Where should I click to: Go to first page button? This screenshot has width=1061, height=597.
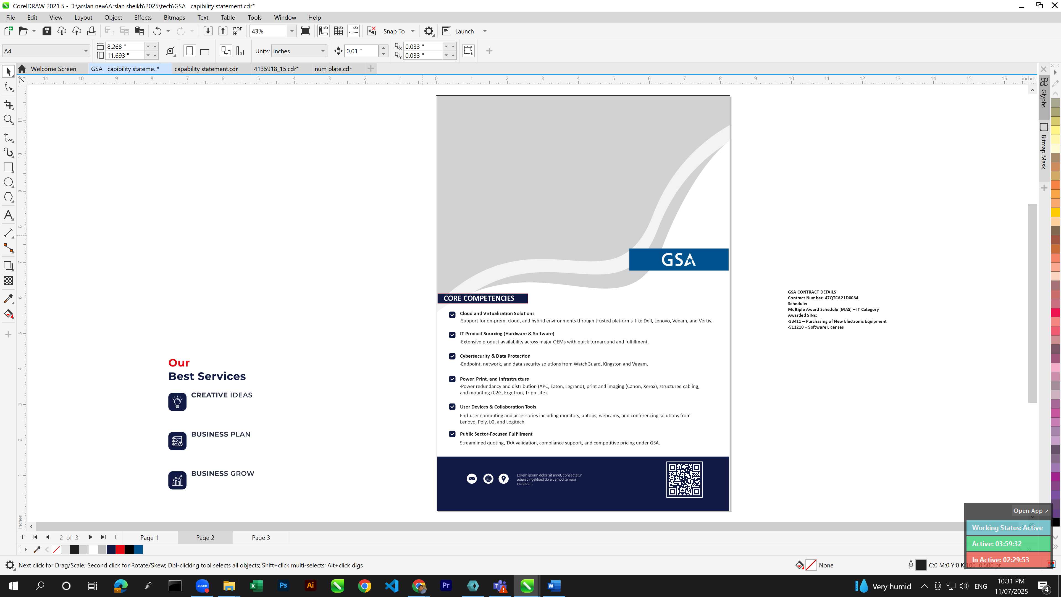pos(35,537)
